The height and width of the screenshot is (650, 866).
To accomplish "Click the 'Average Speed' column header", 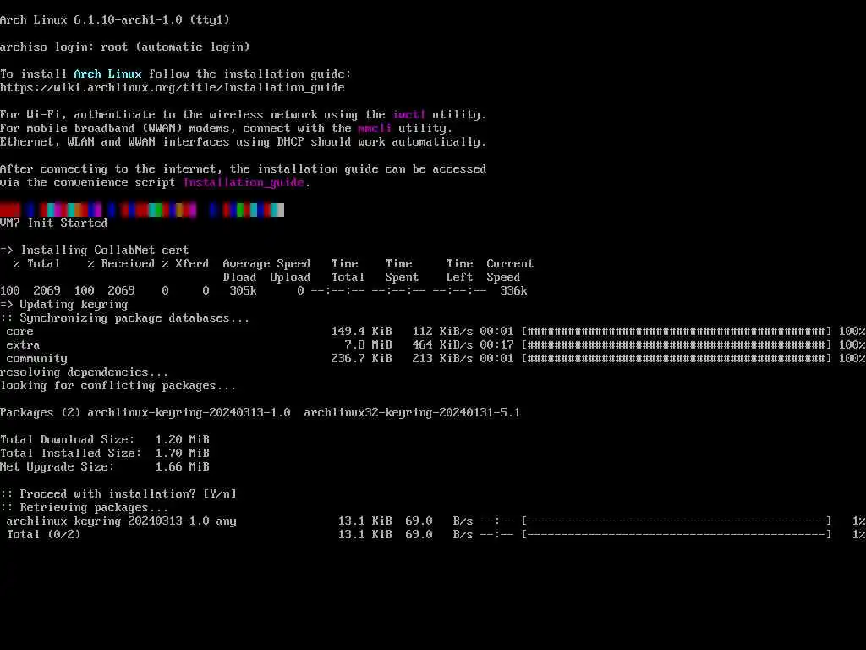I will pos(266,264).
